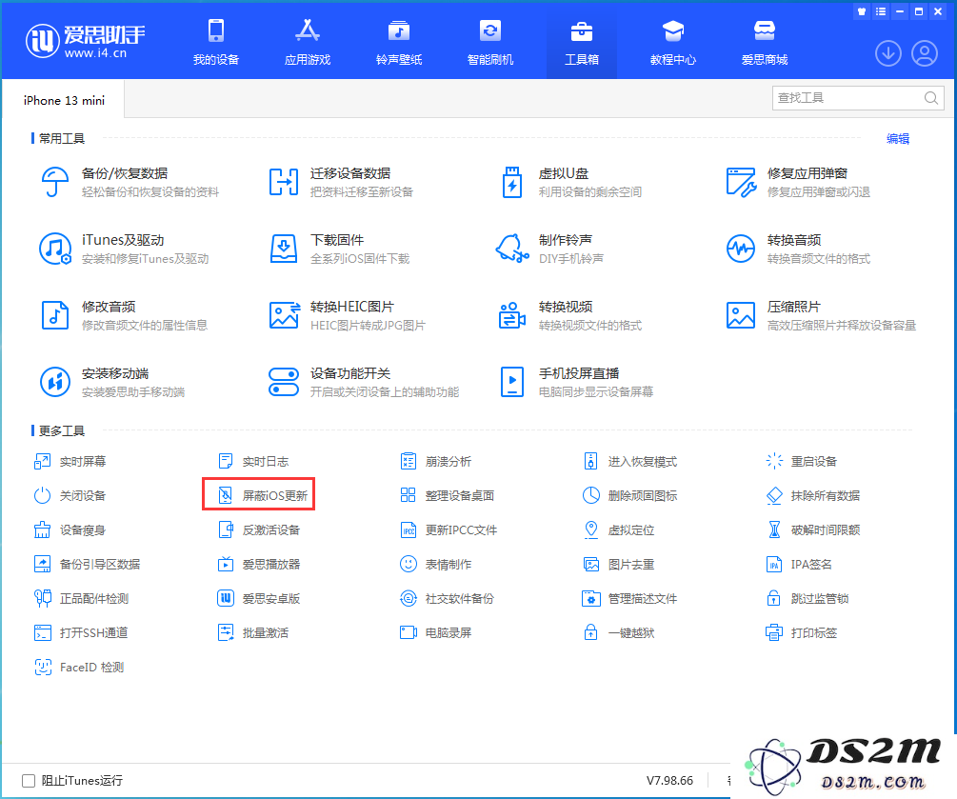Open 下载固件 download icon
Screen dimensions: 957x799
(284, 249)
